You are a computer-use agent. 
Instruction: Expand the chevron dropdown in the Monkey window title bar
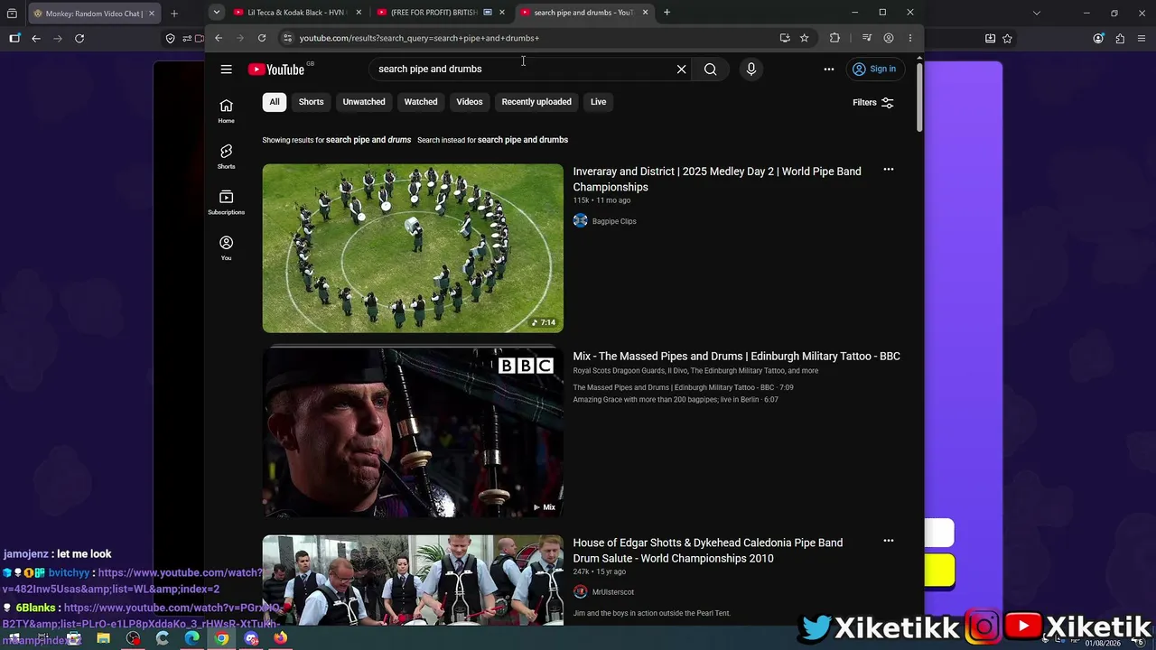[x=1037, y=14]
